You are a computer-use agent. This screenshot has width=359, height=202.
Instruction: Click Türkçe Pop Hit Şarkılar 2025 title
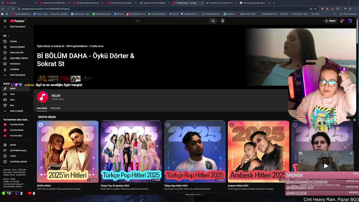[x=115, y=186]
